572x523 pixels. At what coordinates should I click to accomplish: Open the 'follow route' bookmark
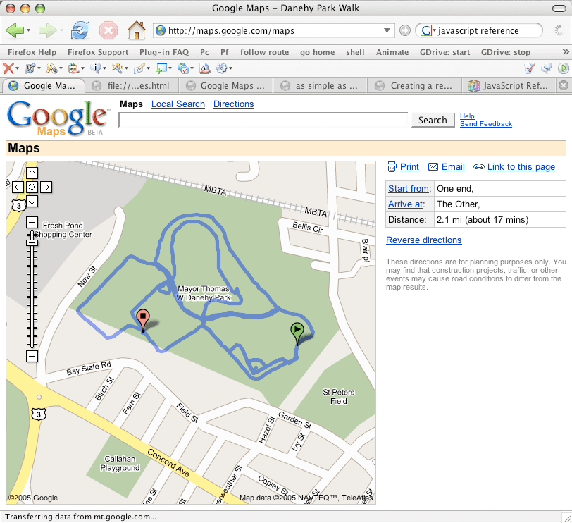(x=264, y=52)
